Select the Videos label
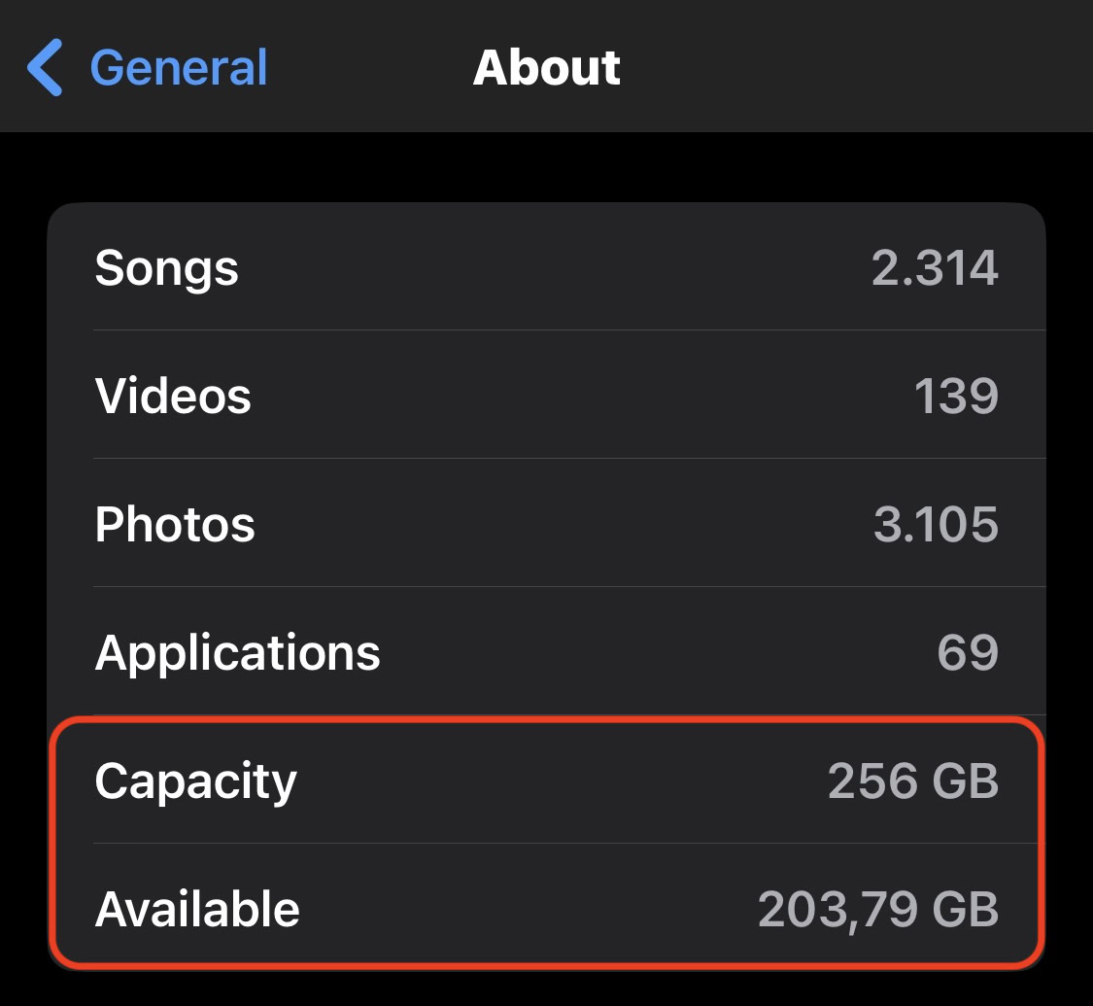The image size is (1093, 1006). pos(173,396)
